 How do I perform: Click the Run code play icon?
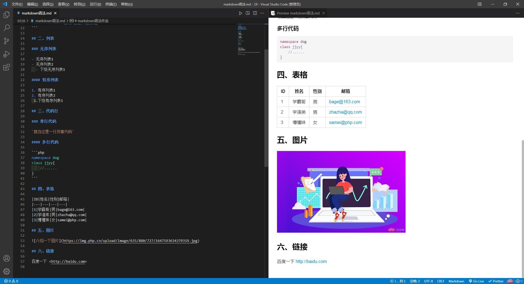coord(240,13)
